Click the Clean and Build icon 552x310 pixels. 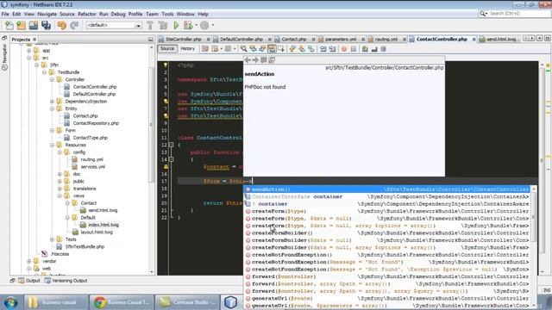tap(163, 25)
